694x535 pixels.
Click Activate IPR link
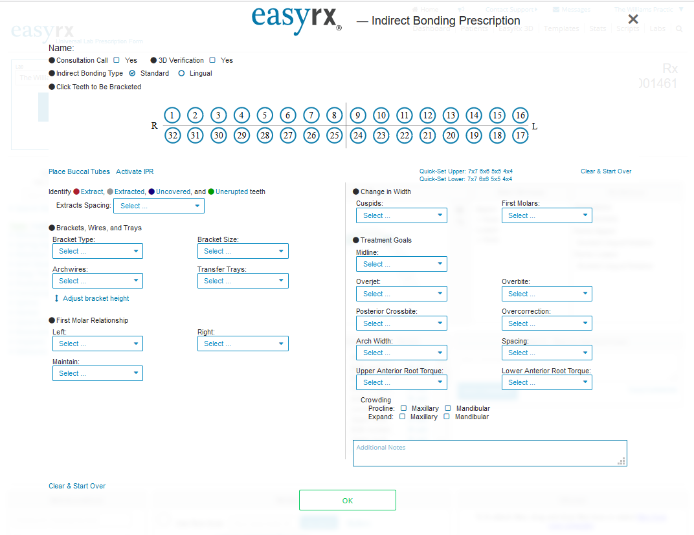(135, 171)
